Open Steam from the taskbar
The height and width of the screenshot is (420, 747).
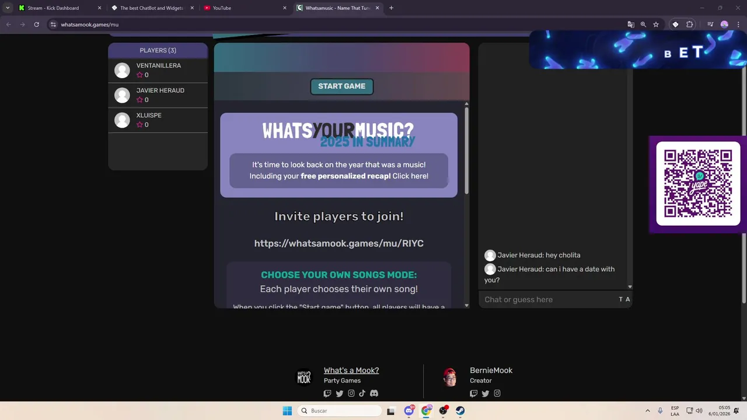460,411
